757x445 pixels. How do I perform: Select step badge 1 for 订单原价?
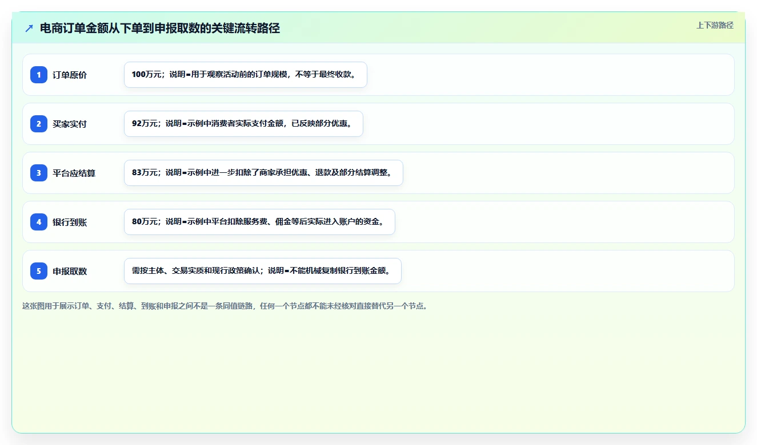(x=39, y=75)
